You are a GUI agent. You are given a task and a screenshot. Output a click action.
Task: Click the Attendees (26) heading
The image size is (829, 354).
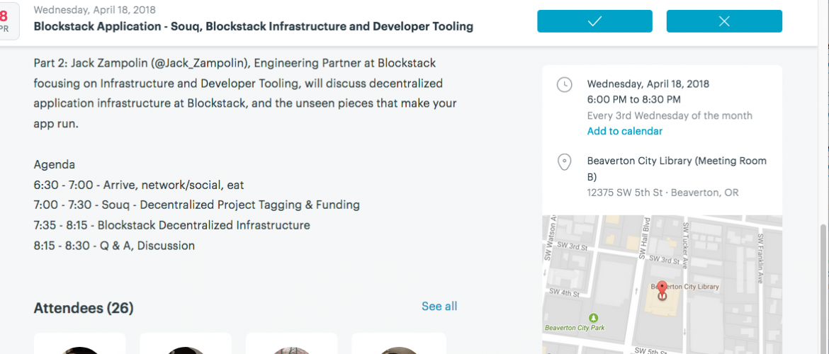[x=84, y=308]
